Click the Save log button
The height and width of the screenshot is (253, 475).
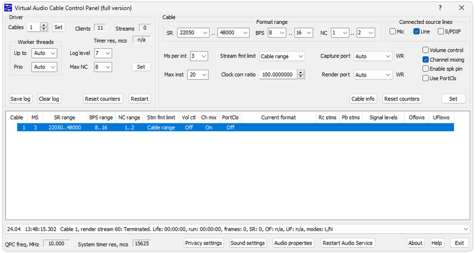20,99
